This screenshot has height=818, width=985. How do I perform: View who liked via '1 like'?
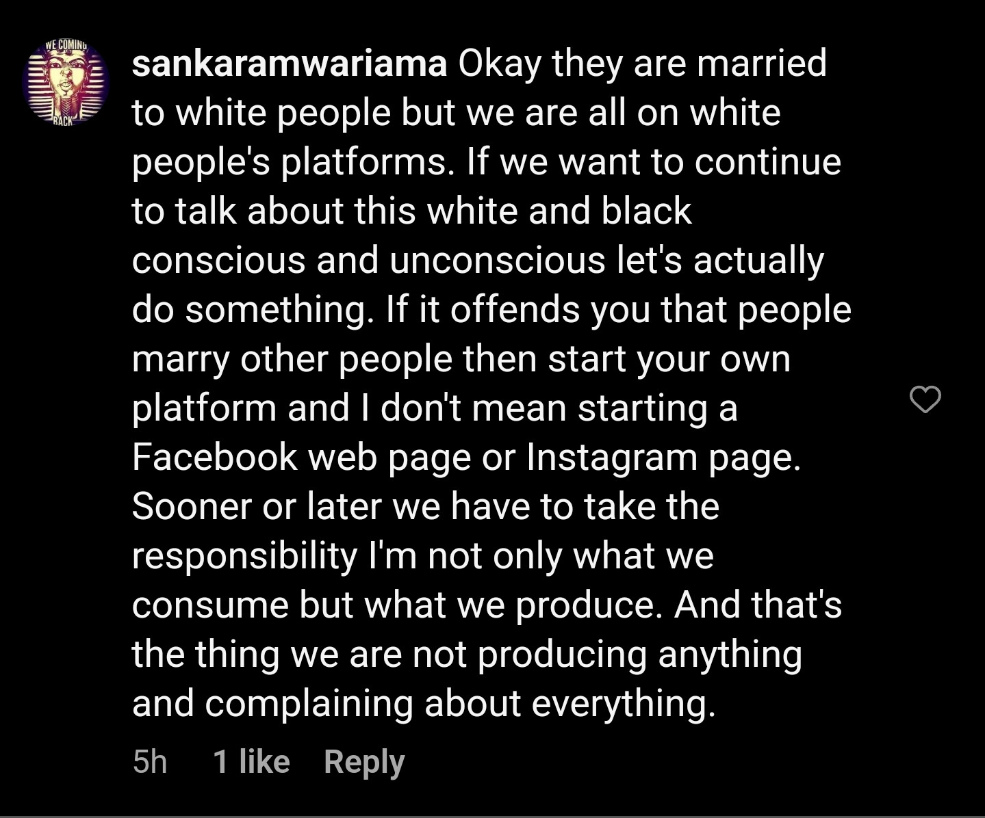(x=251, y=761)
